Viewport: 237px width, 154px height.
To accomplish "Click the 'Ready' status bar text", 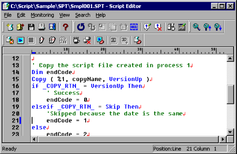I will pyautogui.click(x=10, y=149).
